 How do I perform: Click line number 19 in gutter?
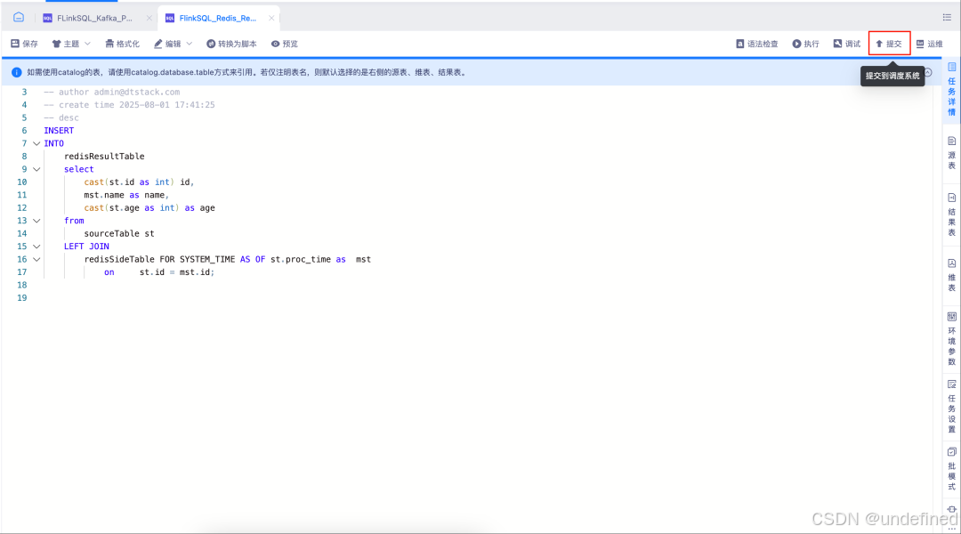coord(22,298)
